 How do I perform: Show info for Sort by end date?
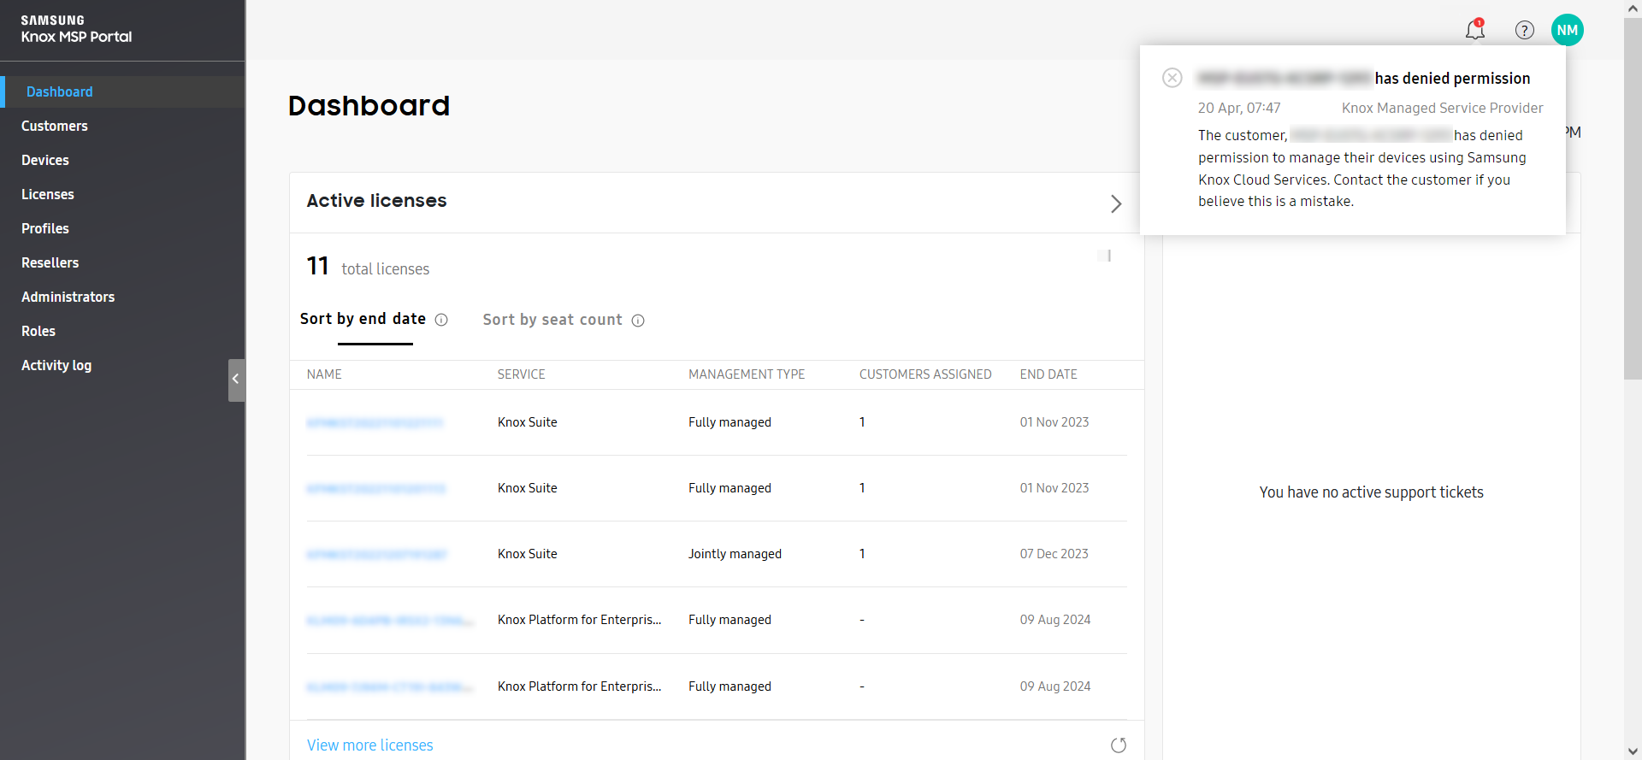click(441, 320)
